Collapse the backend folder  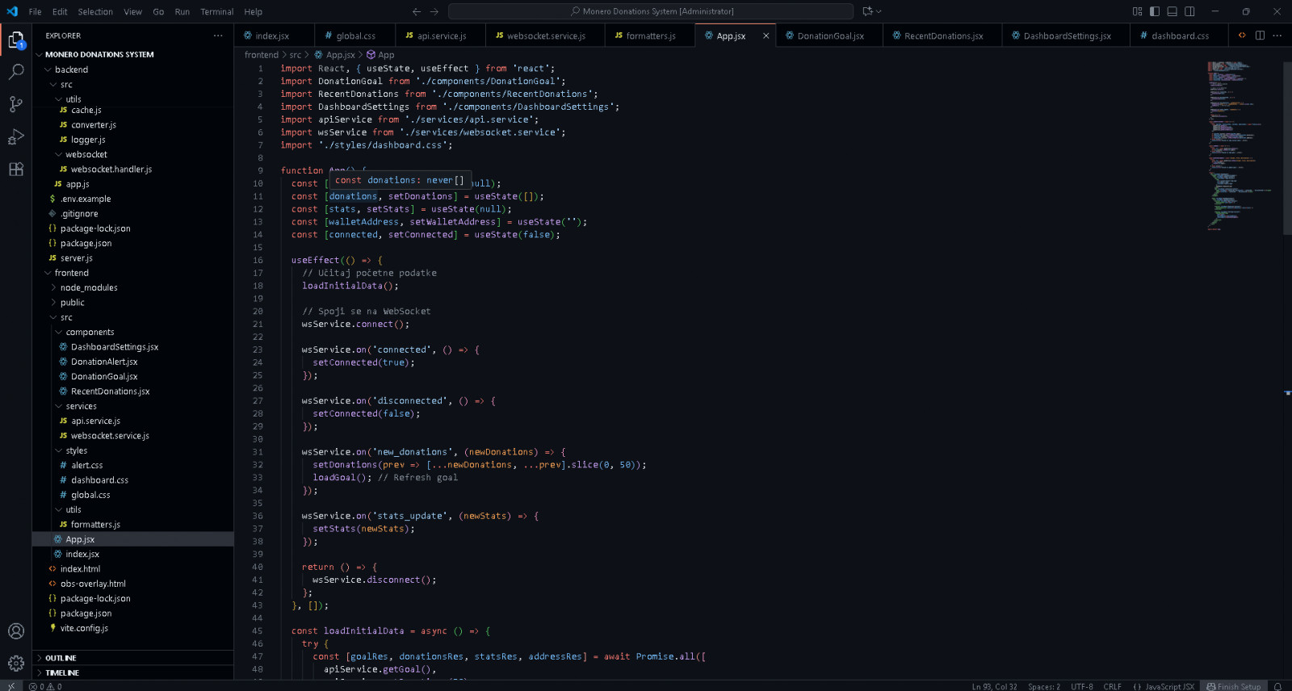(x=71, y=70)
